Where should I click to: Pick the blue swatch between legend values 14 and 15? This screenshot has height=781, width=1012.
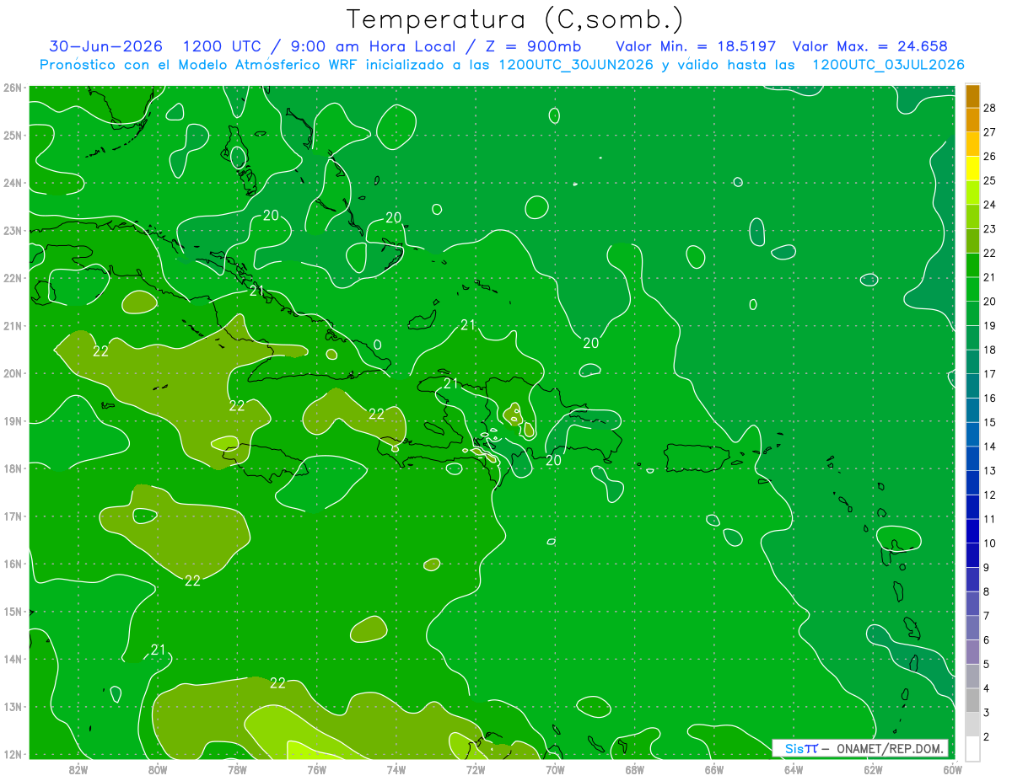click(x=972, y=434)
